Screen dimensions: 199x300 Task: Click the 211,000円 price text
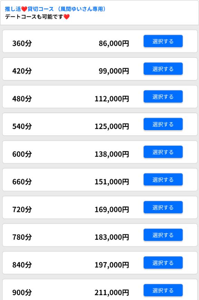coord(112,292)
